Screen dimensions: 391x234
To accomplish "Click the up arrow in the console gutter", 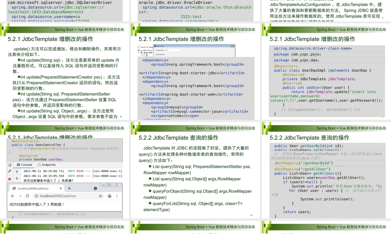I will click(17, 171).
